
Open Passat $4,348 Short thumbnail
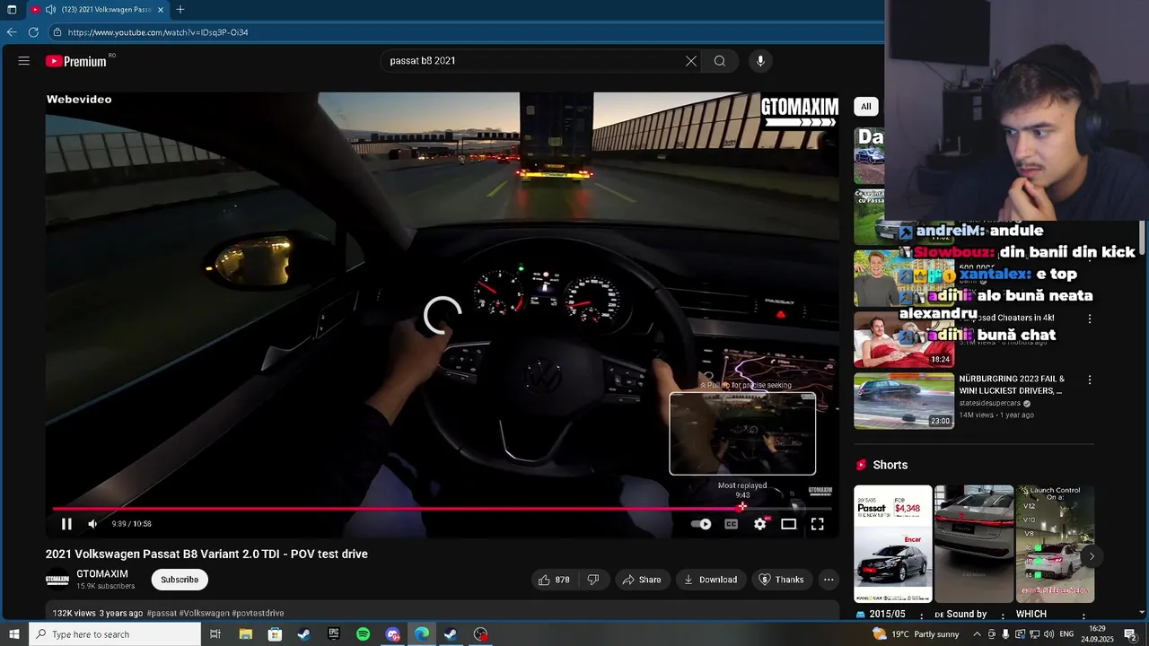coord(892,544)
